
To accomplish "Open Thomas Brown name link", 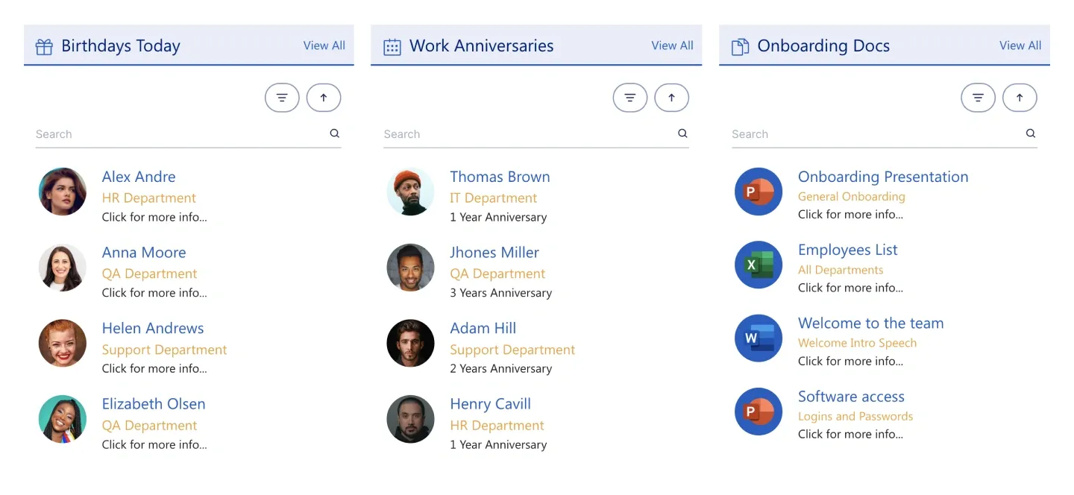I will pyautogui.click(x=500, y=177).
